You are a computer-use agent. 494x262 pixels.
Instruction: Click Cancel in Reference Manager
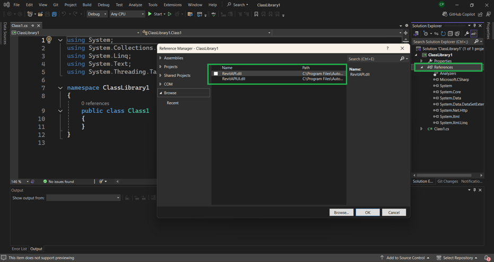[394, 212]
